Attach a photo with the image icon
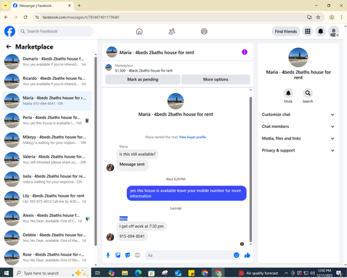The image size is (347, 278). pos(118,255)
